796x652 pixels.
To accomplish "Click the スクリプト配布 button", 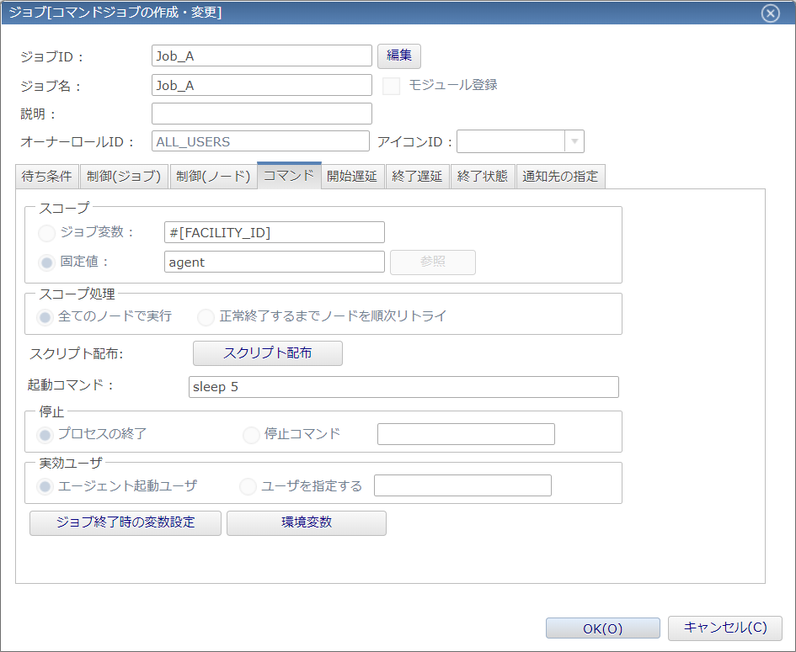I will [268, 353].
